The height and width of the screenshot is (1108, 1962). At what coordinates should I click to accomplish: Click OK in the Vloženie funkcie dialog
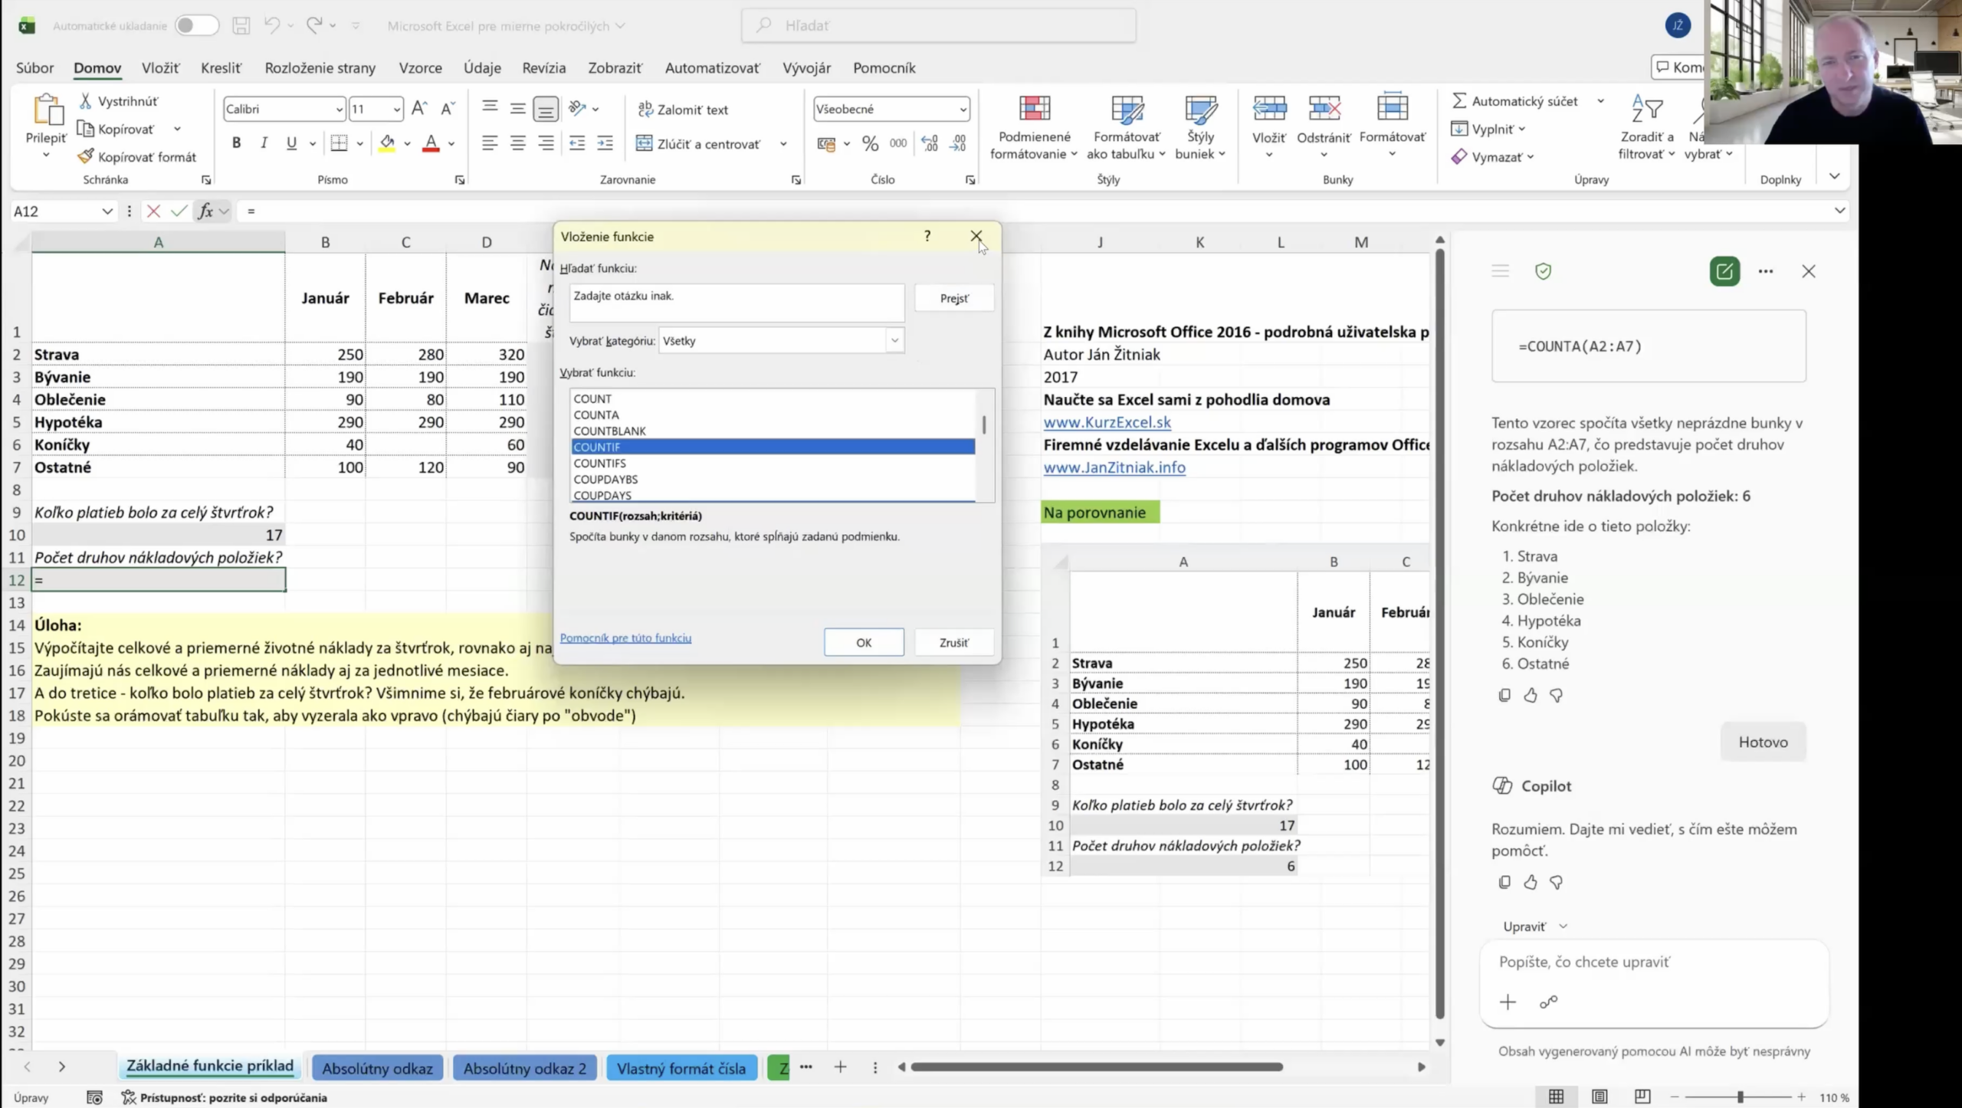(x=864, y=642)
